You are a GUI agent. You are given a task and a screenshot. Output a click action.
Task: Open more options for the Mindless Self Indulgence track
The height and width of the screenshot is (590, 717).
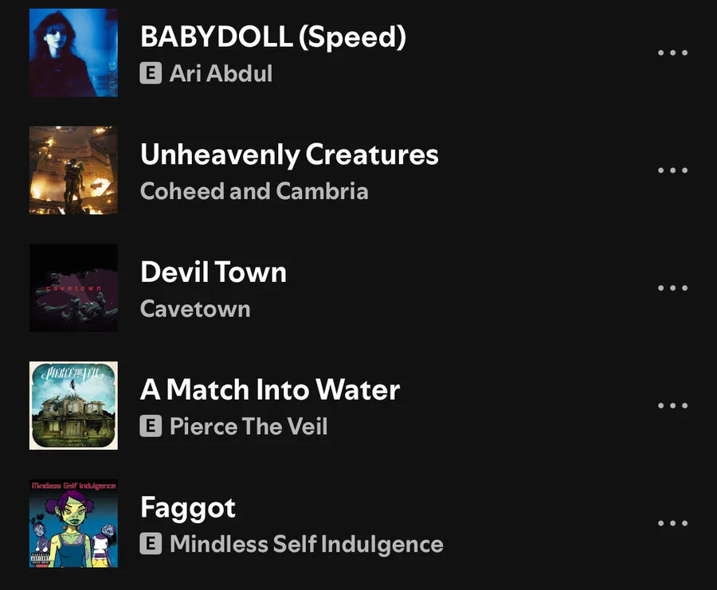672,523
